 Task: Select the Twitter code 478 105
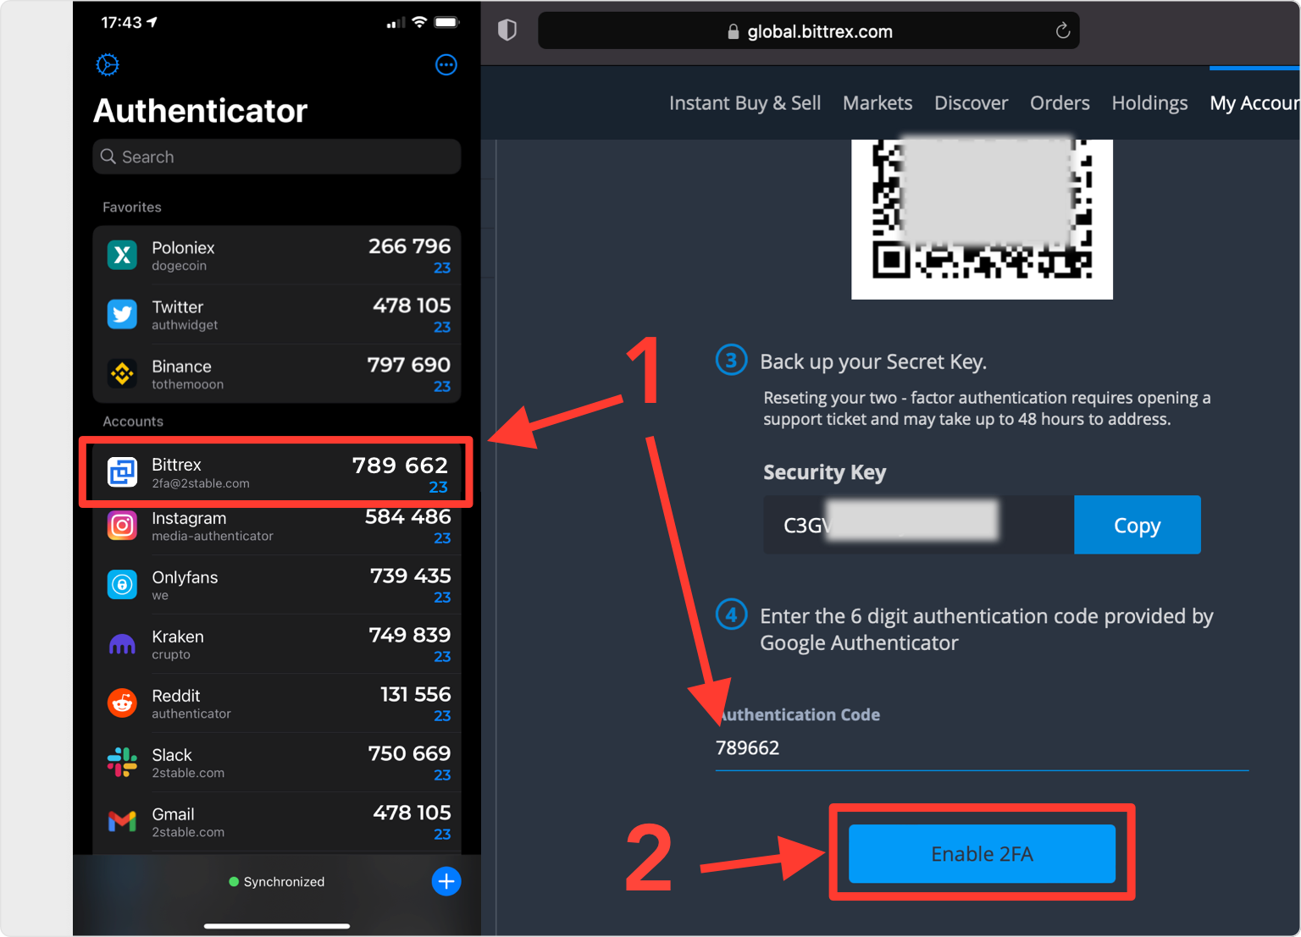(x=412, y=306)
